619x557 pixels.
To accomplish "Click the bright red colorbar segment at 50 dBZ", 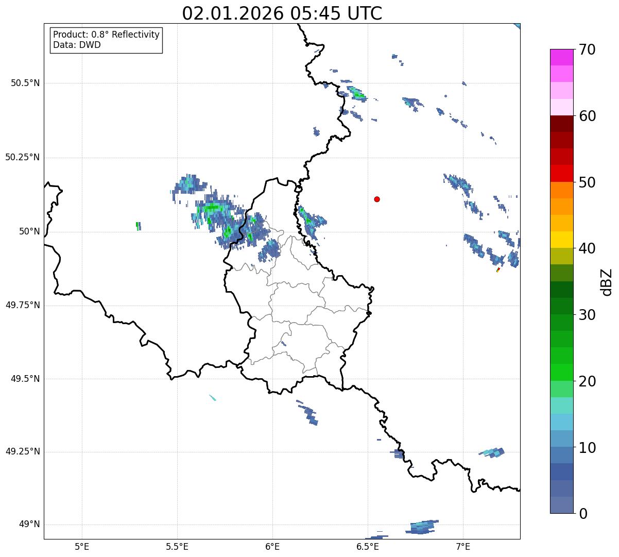I will point(561,174).
